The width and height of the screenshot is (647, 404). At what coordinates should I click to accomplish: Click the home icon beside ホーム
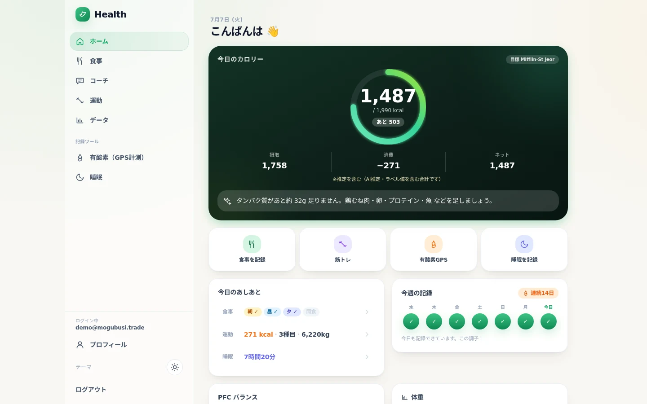pyautogui.click(x=80, y=41)
